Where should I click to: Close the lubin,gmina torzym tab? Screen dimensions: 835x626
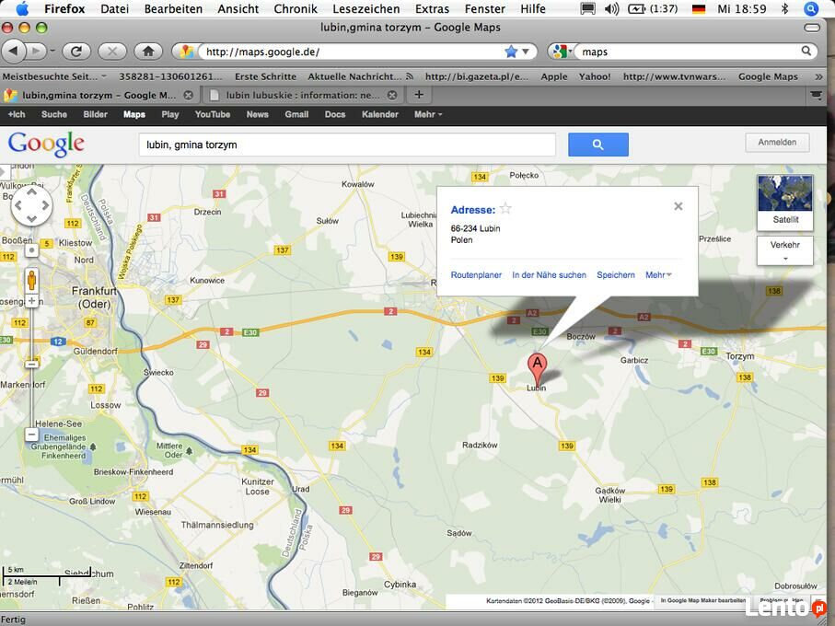[188, 96]
